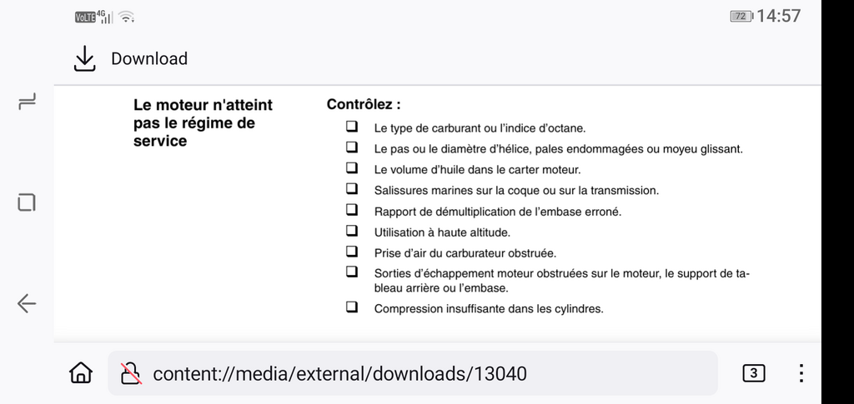Tap the clock showing 14:57
The image size is (854, 404).
pyautogui.click(x=778, y=16)
